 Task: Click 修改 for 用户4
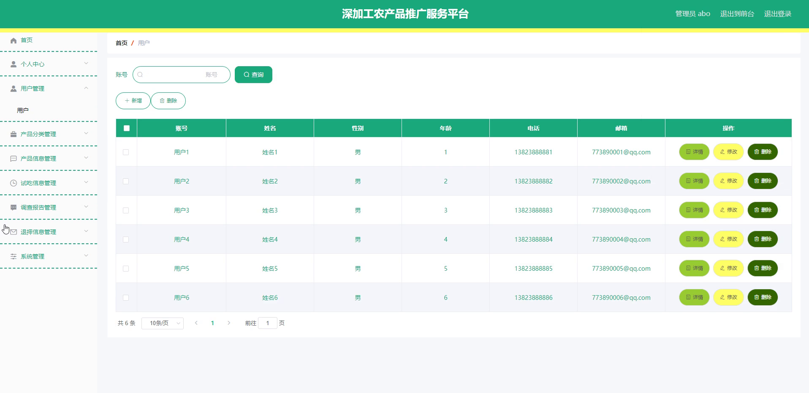[728, 239]
